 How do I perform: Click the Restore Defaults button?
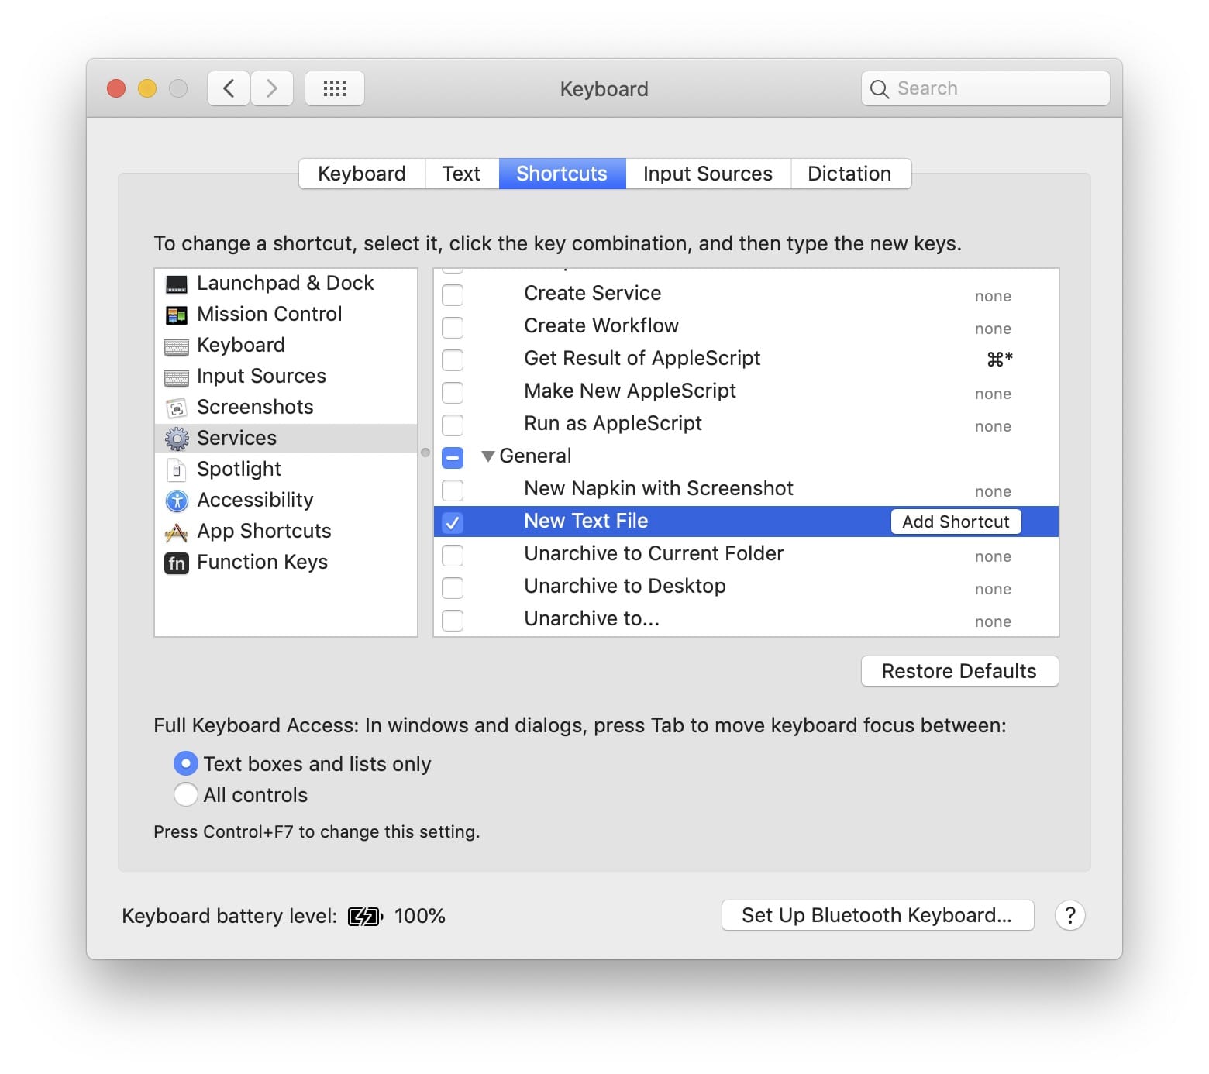click(959, 671)
